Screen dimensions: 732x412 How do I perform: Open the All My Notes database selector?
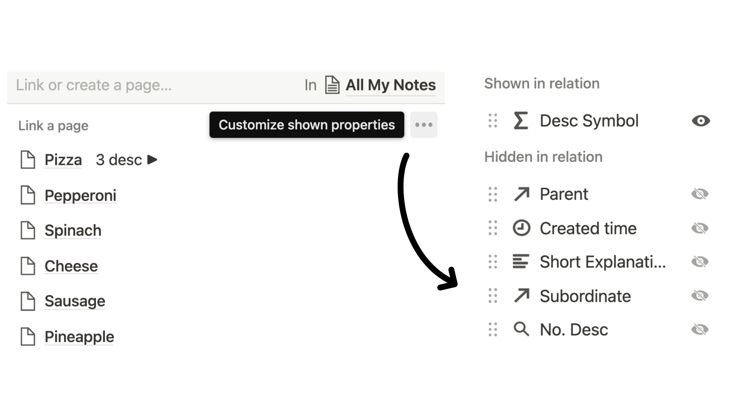(x=390, y=85)
